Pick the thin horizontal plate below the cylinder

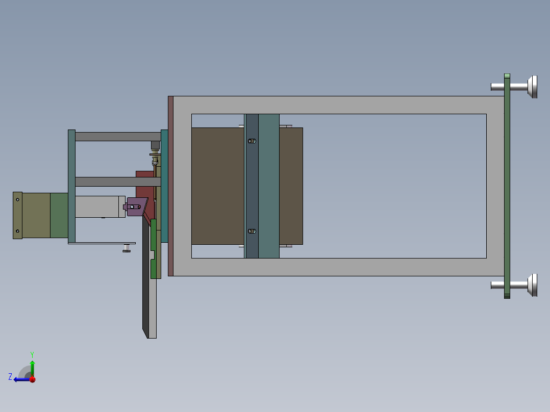point(102,243)
